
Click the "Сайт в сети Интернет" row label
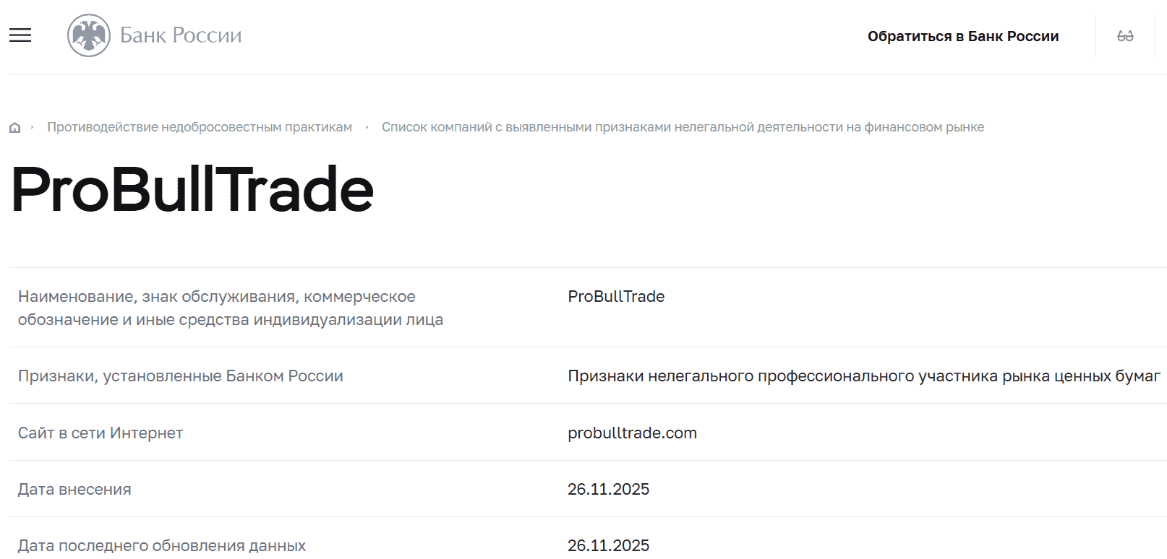point(101,433)
